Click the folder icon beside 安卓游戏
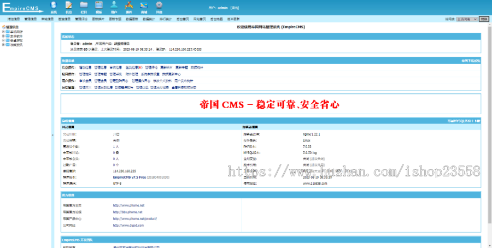Viewport: 492px width, 248px height. pyautogui.click(x=8, y=40)
